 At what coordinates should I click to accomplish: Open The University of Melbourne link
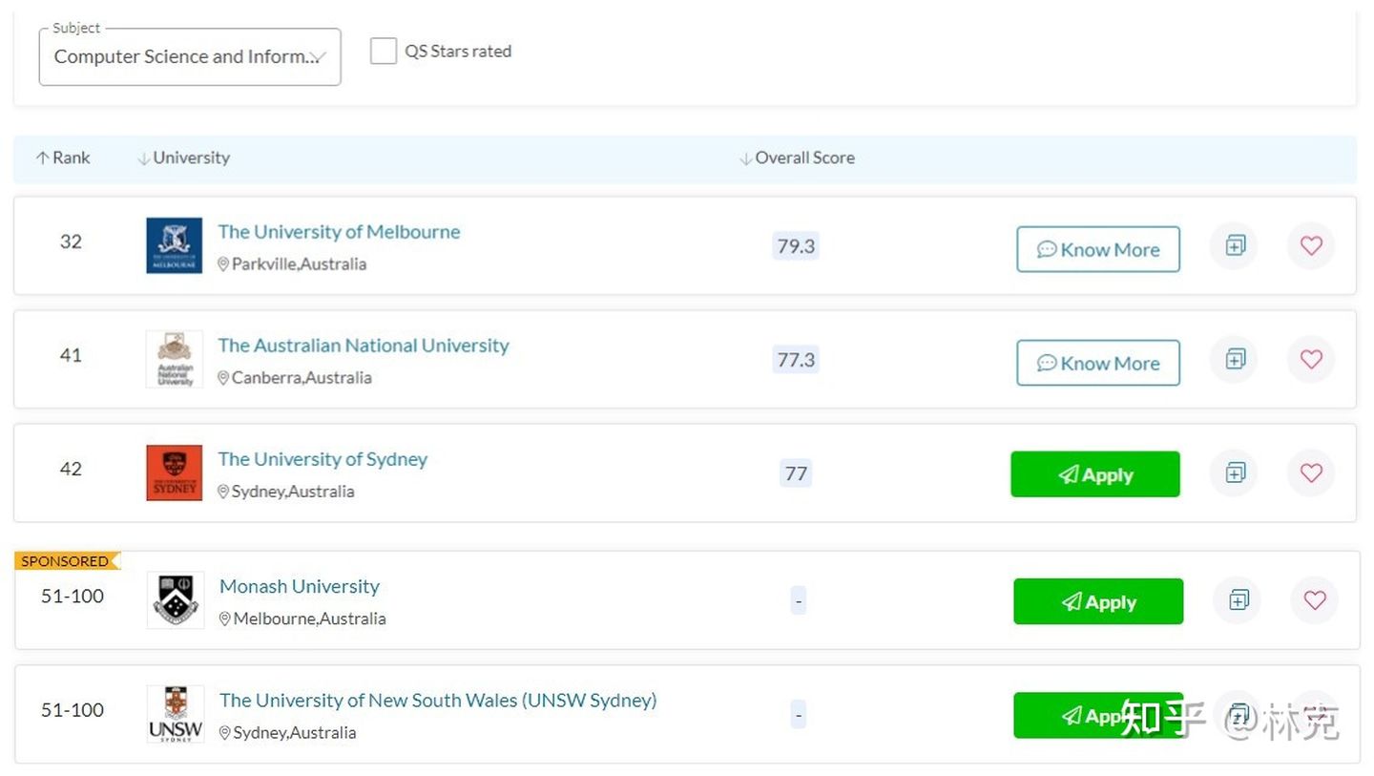point(339,231)
